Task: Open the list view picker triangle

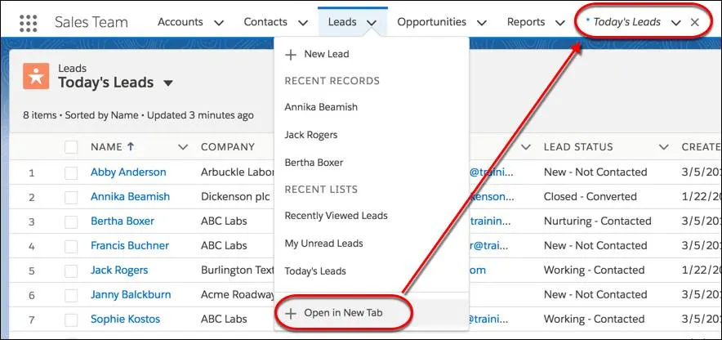Action: 168,83
